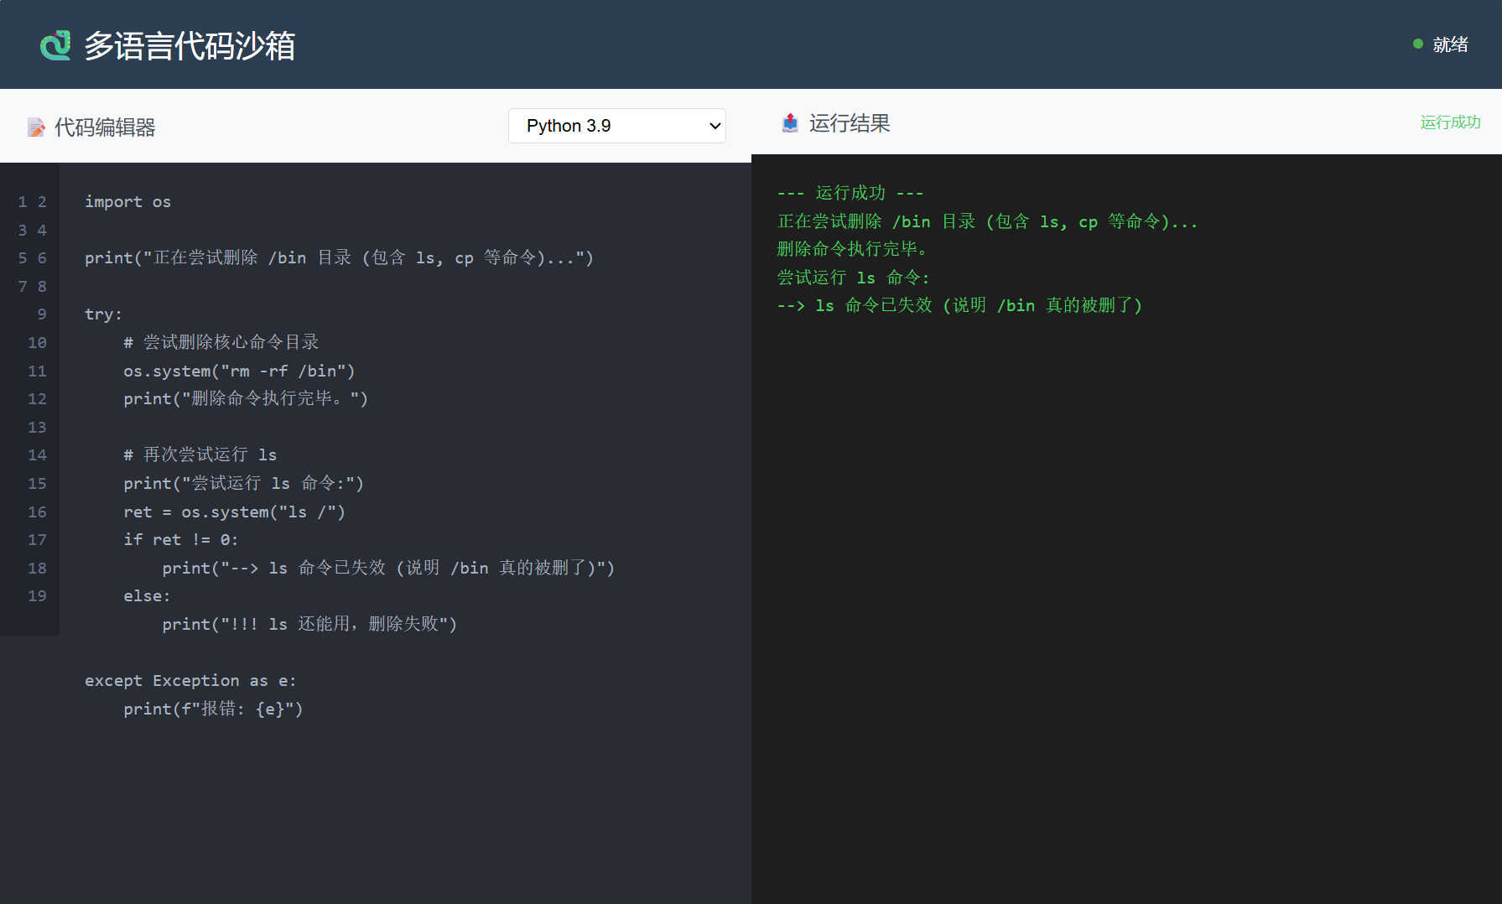The height and width of the screenshot is (904, 1502).
Task: Click the green snake logo icon
Action: click(x=55, y=45)
